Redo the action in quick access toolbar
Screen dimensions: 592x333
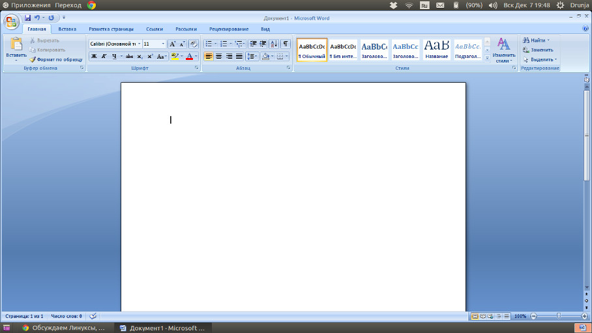pos(52,18)
